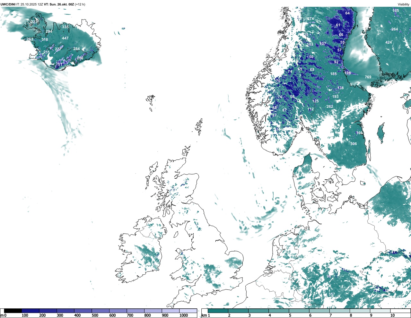Click the visibility value 447 in Iceland
The height and width of the screenshot is (318, 411).
pos(65,38)
